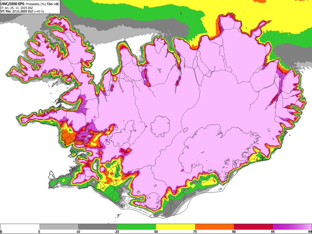The height and width of the screenshot is (234, 312).
Task: Click the orange 75–90 legend swatch
Action: 215,227
